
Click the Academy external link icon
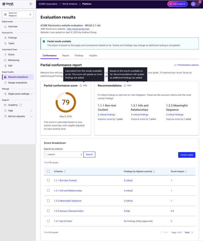pyautogui.click(x=21, y=105)
